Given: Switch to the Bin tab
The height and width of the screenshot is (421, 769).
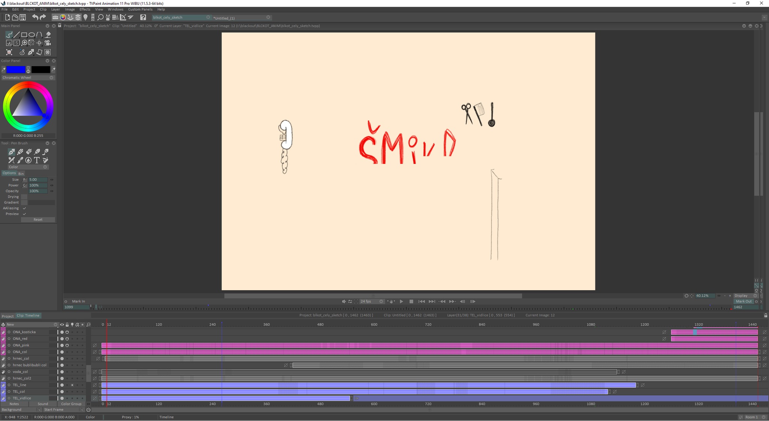Looking at the screenshot, I should [21, 174].
